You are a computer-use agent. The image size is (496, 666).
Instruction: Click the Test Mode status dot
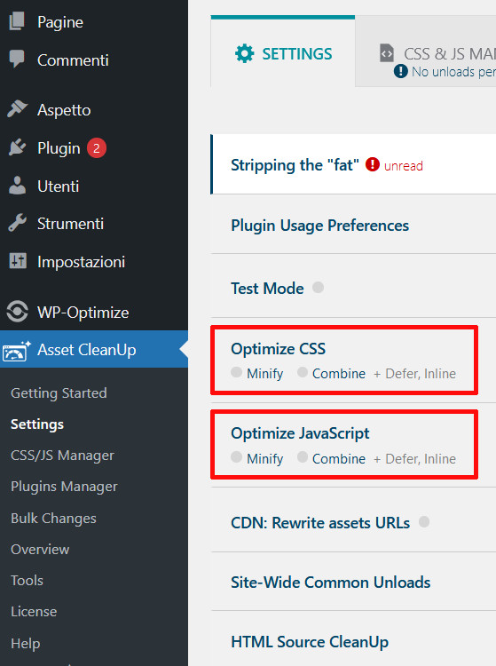pos(318,288)
